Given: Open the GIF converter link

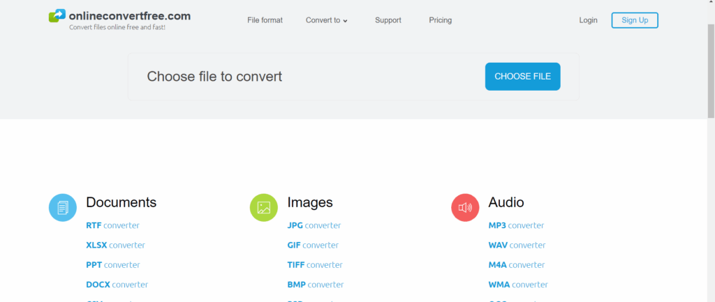Looking at the screenshot, I should (313, 245).
